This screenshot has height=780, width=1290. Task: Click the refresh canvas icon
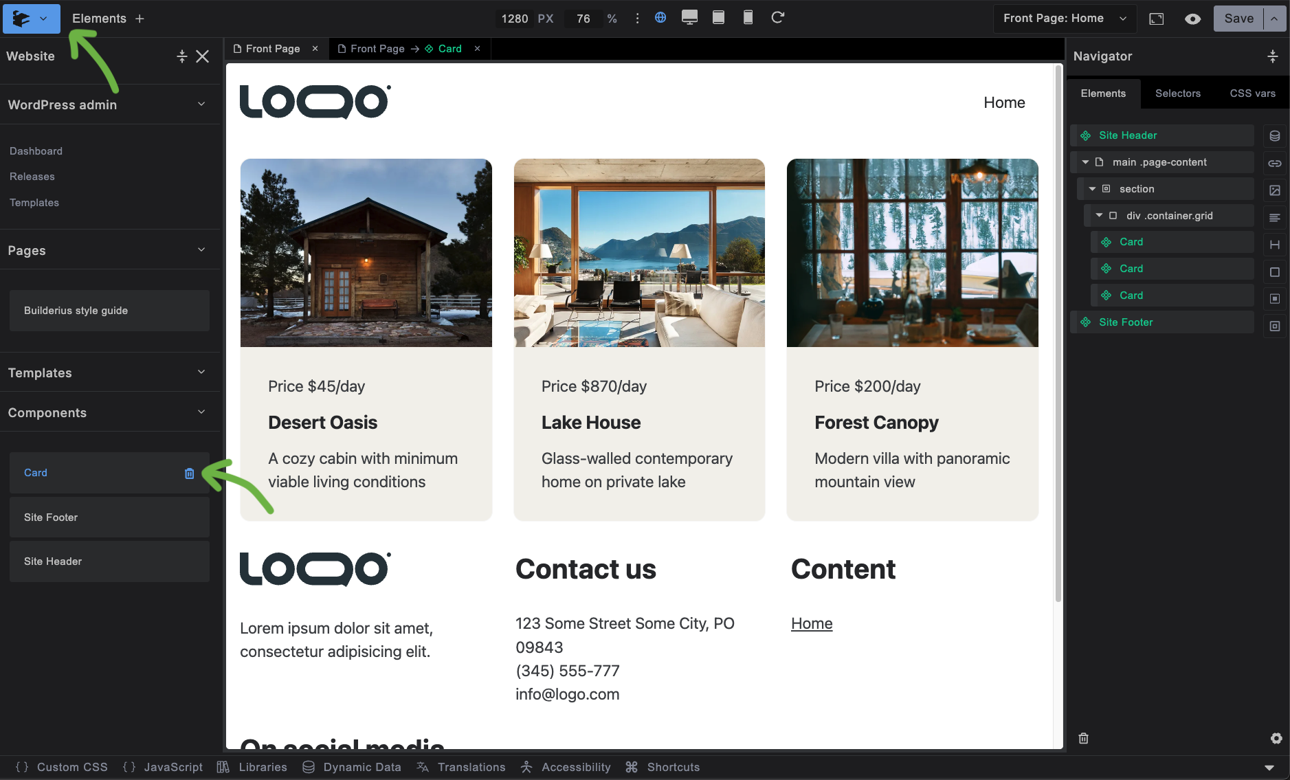(x=778, y=18)
